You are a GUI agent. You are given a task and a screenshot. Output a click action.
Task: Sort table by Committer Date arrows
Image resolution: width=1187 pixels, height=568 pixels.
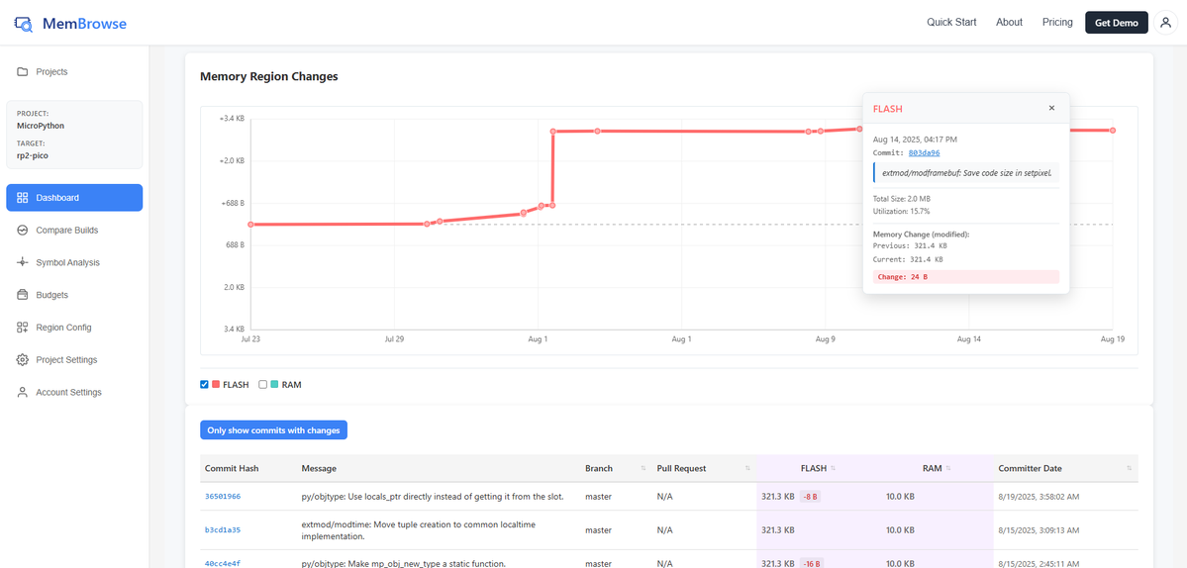click(1129, 468)
